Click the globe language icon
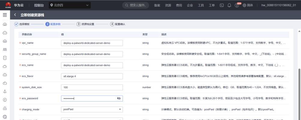 [244, 5]
